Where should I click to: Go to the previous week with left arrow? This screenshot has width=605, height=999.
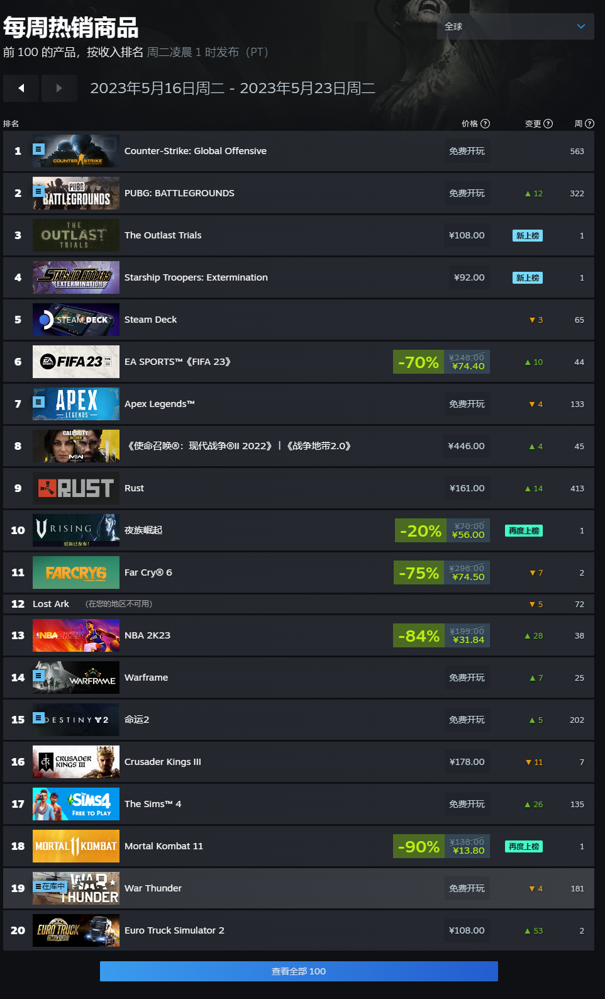pos(21,88)
